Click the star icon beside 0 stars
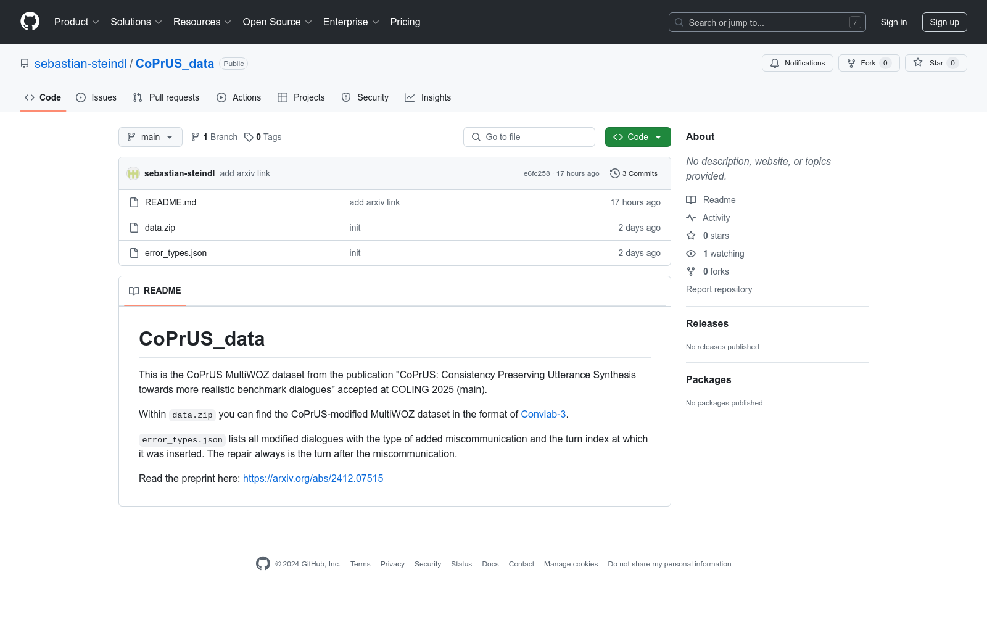The image size is (987, 617). [x=691, y=236]
